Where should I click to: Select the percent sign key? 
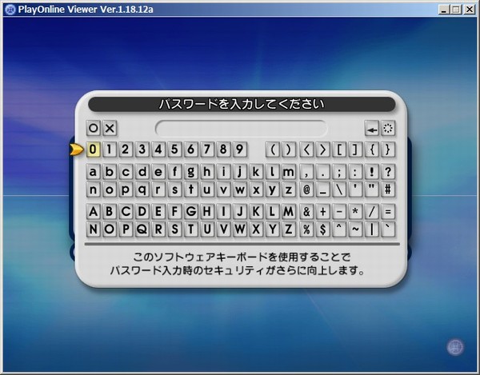coord(306,229)
